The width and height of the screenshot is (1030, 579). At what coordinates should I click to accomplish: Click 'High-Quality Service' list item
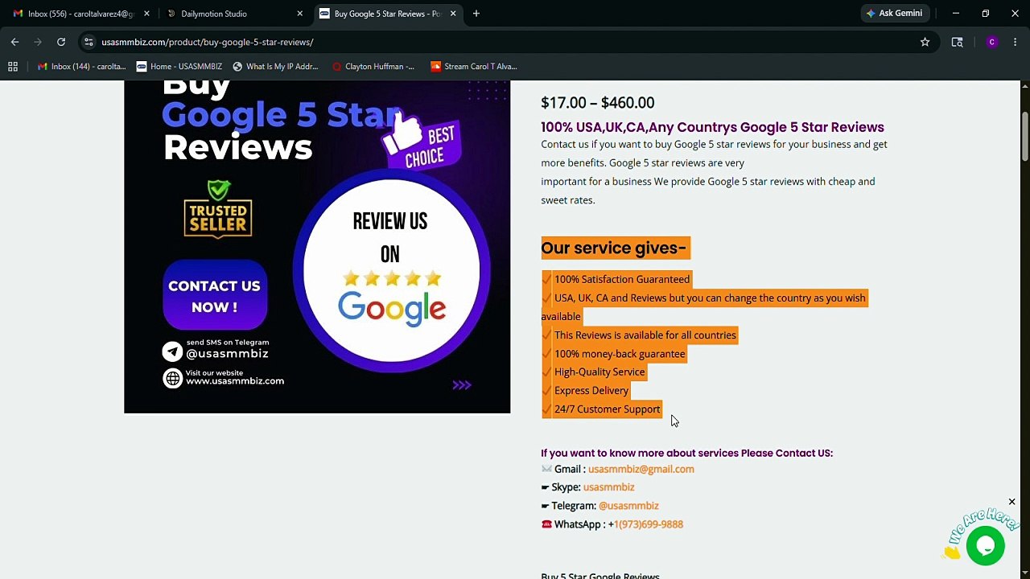coord(599,372)
